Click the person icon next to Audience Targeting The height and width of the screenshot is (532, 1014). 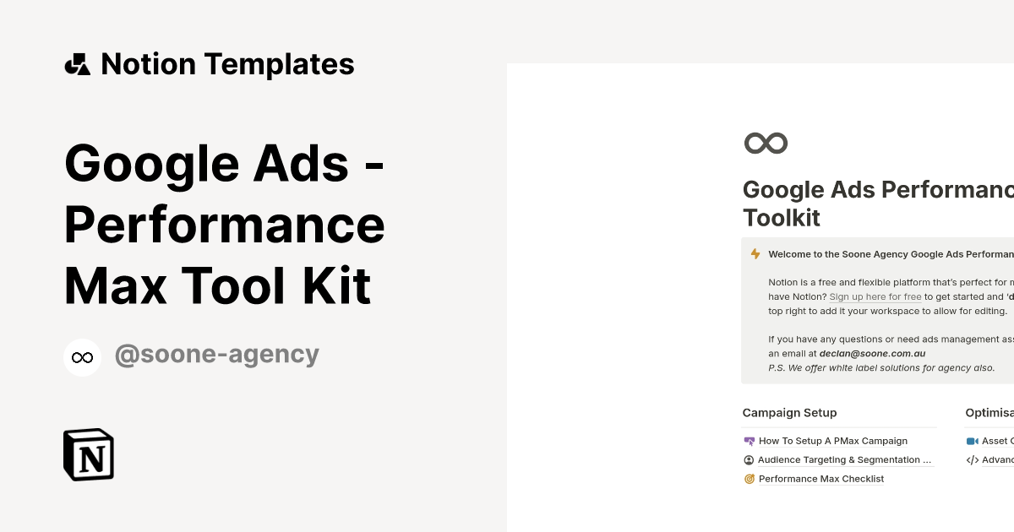[749, 459]
